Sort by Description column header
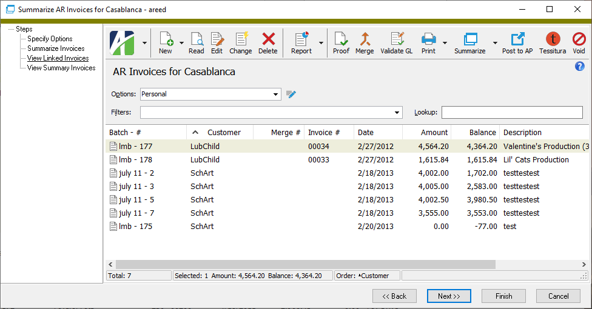The height and width of the screenshot is (309, 592). coord(543,133)
